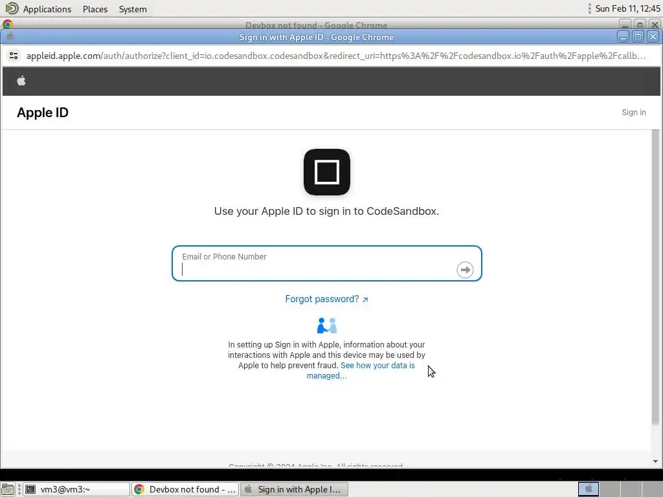This screenshot has width=663, height=497.
Task: Close the Sign in with Apple ID window
Action: click(x=653, y=37)
